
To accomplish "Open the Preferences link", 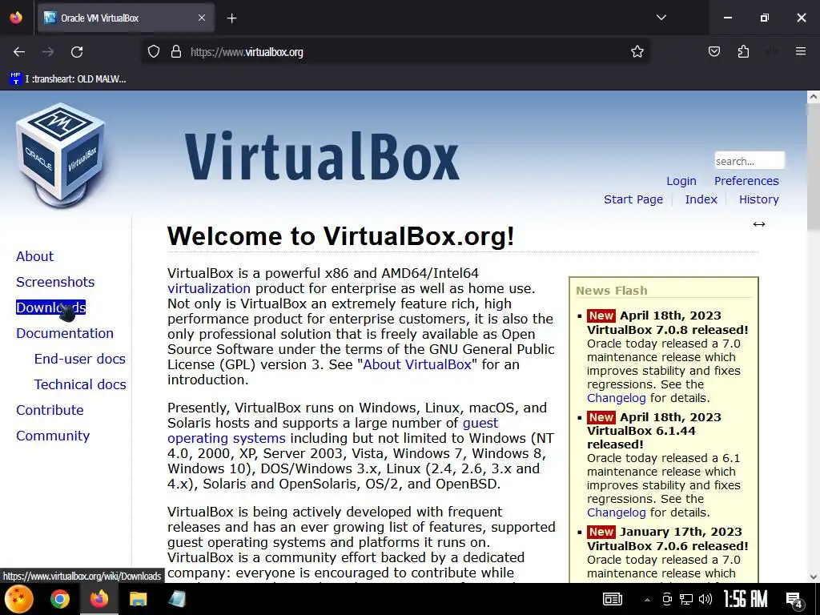I will (x=746, y=181).
